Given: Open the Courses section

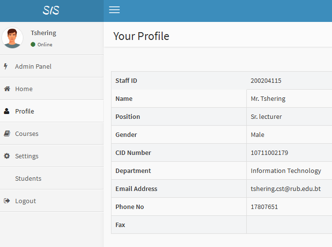Looking at the screenshot, I should pos(27,133).
